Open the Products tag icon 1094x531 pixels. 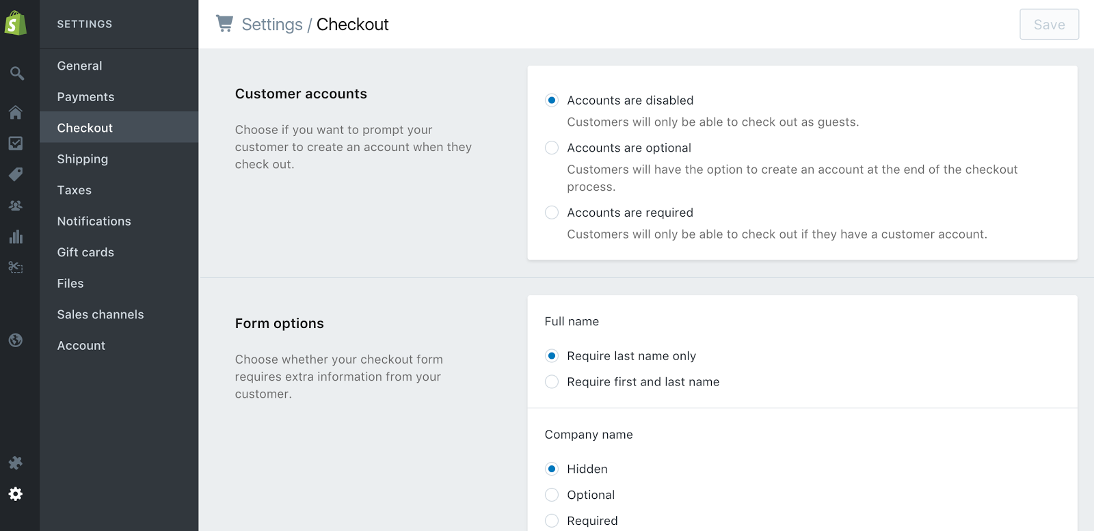[16, 174]
